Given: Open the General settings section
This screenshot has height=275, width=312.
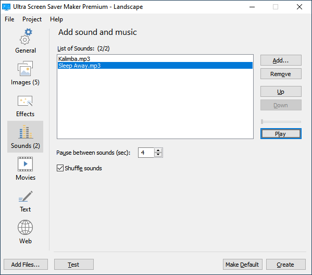Looking at the screenshot, I should click(x=26, y=41).
